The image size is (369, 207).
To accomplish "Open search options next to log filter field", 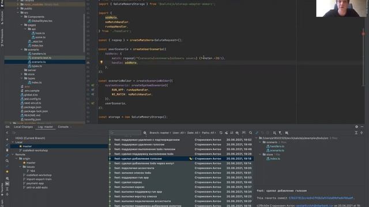I will pos(145,133).
